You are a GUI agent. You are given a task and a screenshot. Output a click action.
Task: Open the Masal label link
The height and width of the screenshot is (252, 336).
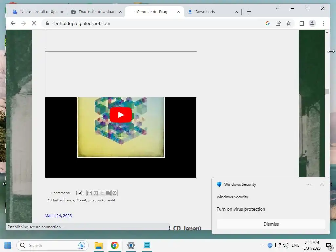pos(81,200)
